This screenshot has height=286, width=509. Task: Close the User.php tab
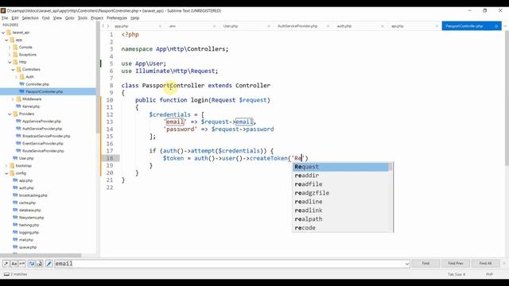[269, 26]
